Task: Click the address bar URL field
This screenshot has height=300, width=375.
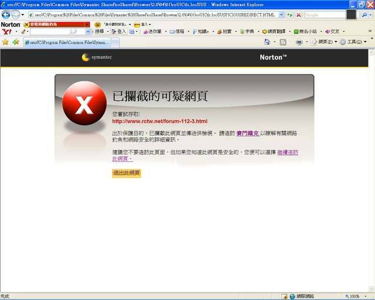Action: pyautogui.click(x=154, y=15)
